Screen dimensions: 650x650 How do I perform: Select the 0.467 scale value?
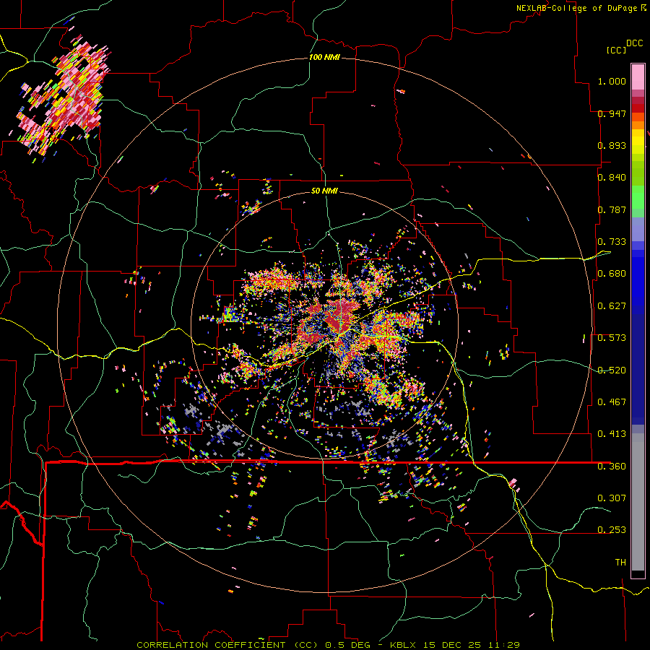click(x=612, y=402)
